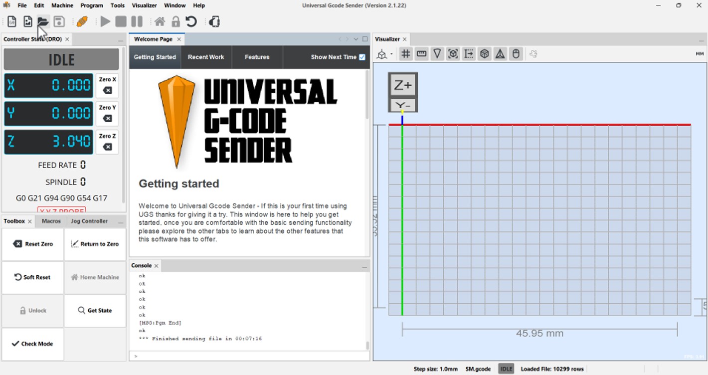Toggle the mouse icon in Visualizer toolbar

pyautogui.click(x=516, y=54)
